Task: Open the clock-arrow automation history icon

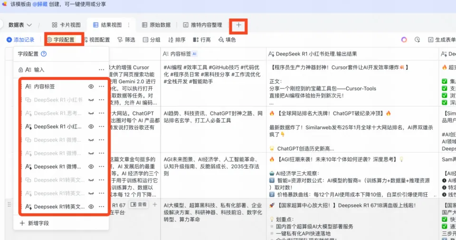Action: click(418, 40)
